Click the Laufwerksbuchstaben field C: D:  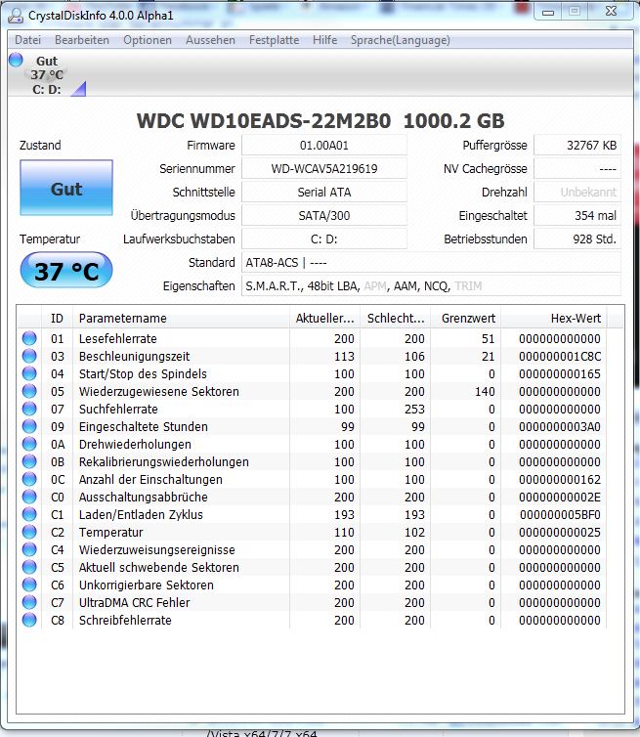(324, 239)
